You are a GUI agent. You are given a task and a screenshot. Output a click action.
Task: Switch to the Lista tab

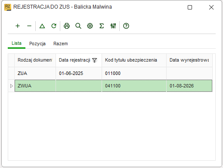16,43
